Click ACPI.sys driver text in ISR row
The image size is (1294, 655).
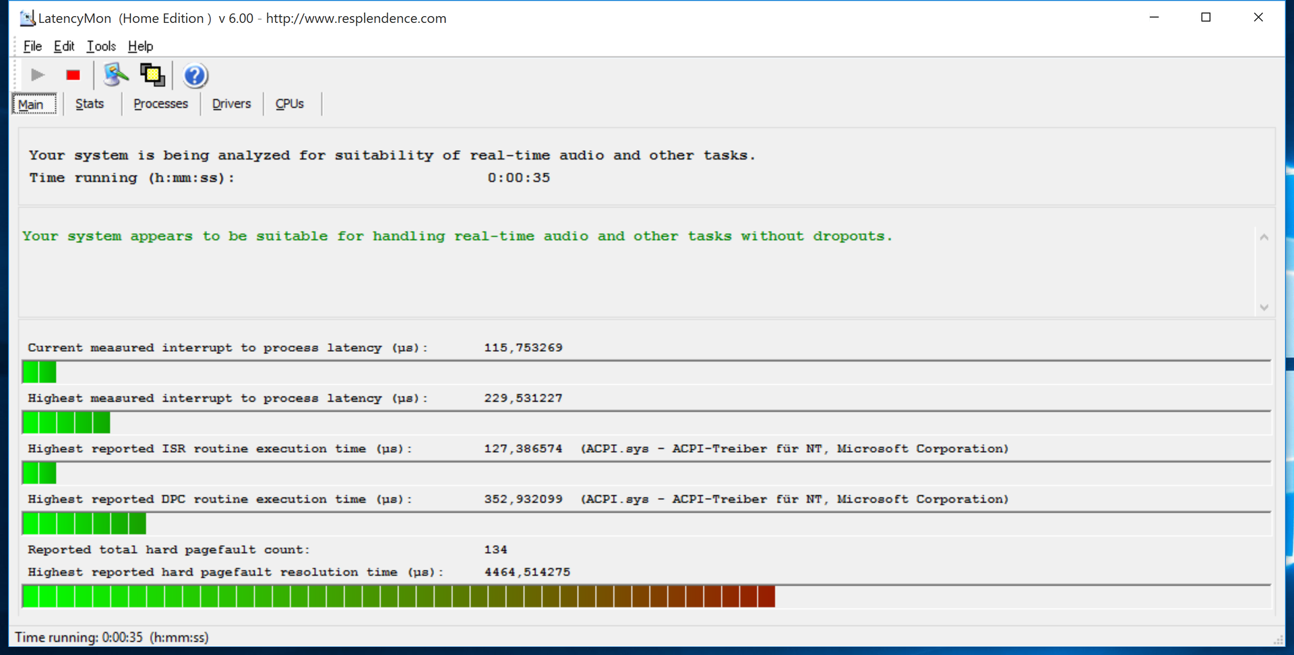[x=795, y=449]
